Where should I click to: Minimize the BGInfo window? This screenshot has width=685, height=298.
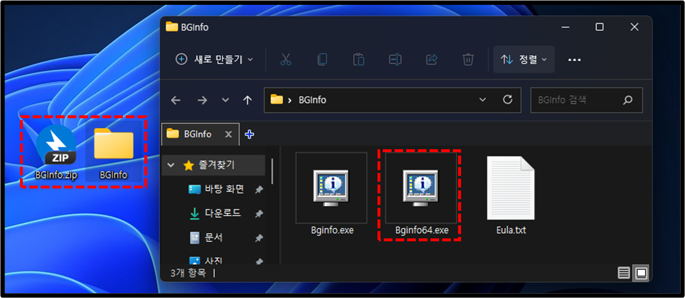[x=565, y=27]
